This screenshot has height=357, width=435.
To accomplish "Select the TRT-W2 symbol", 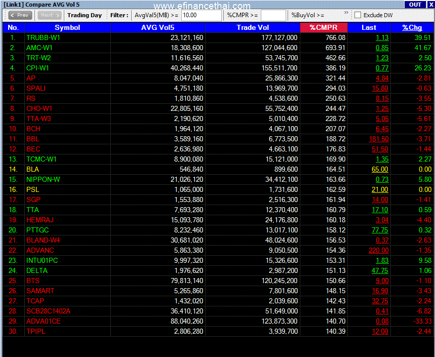I will [38, 58].
